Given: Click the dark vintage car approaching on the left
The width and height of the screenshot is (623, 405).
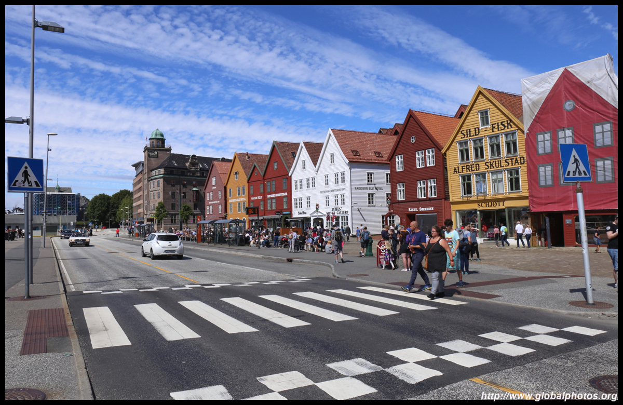Looking at the screenshot, I should [x=79, y=239].
